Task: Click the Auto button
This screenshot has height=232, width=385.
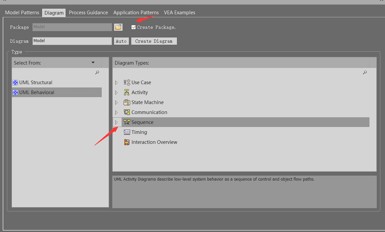Action: 121,41
